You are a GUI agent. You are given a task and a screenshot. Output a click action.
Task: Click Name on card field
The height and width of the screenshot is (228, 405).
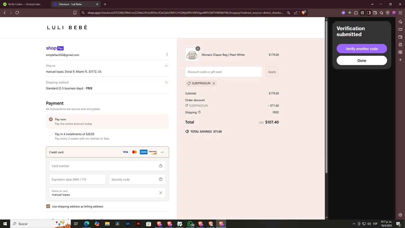[107, 193]
